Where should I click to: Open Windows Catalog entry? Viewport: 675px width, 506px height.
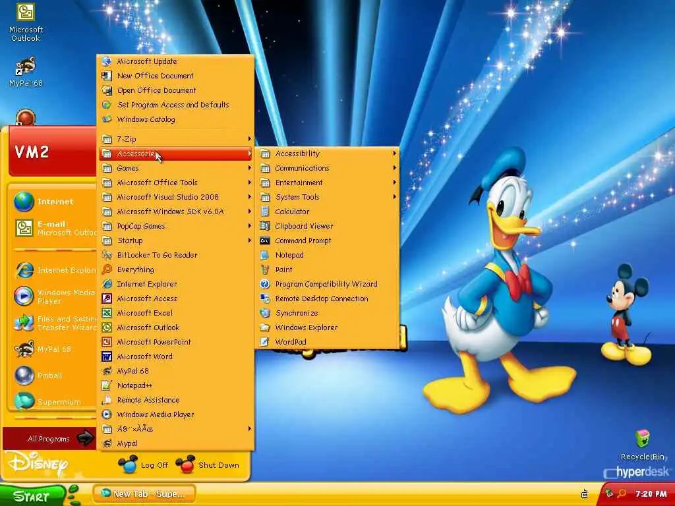[x=175, y=119]
